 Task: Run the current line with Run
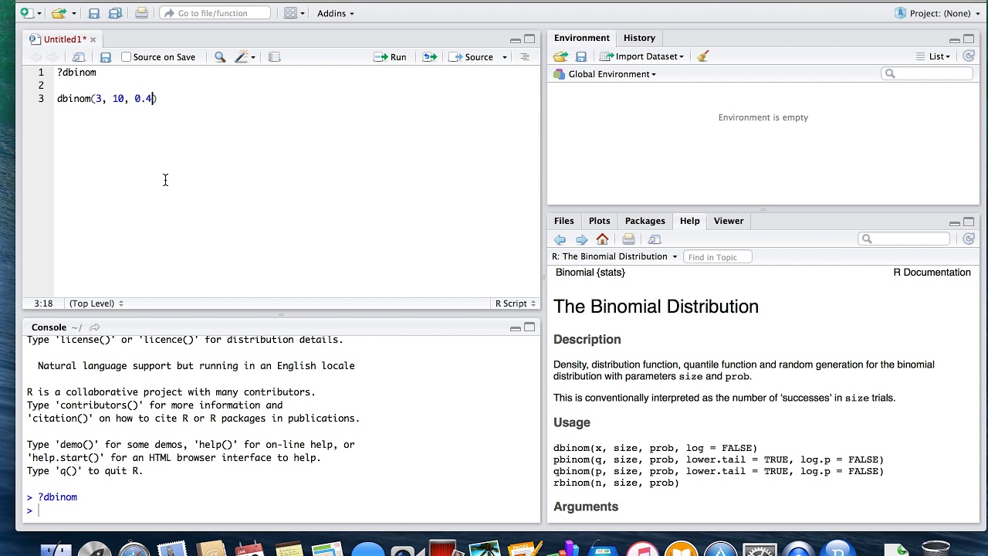tap(391, 57)
